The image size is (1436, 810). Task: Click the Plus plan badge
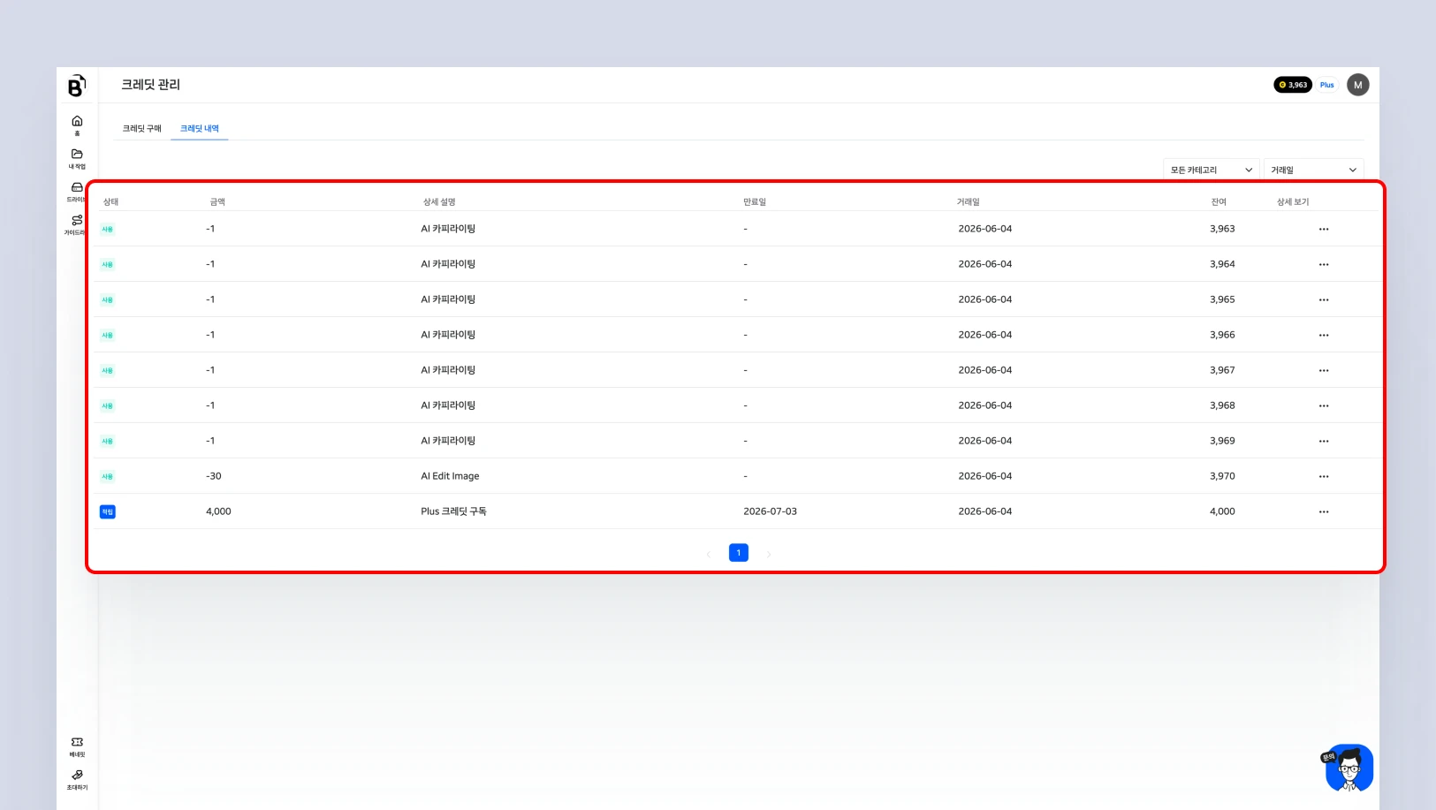click(1326, 85)
